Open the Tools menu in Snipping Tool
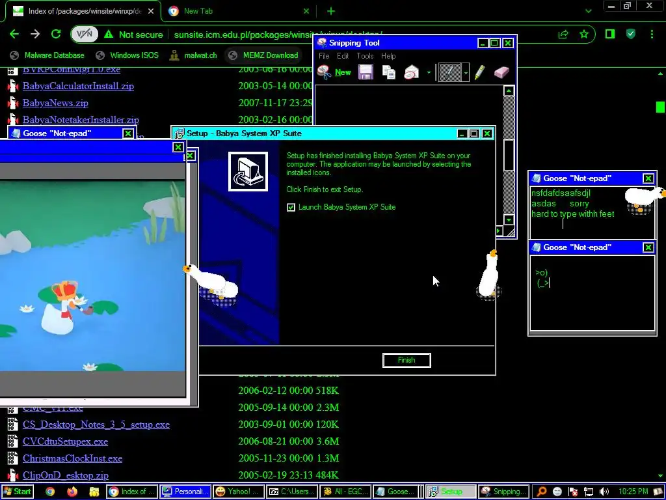Viewport: 666px width, 500px height. [x=365, y=56]
